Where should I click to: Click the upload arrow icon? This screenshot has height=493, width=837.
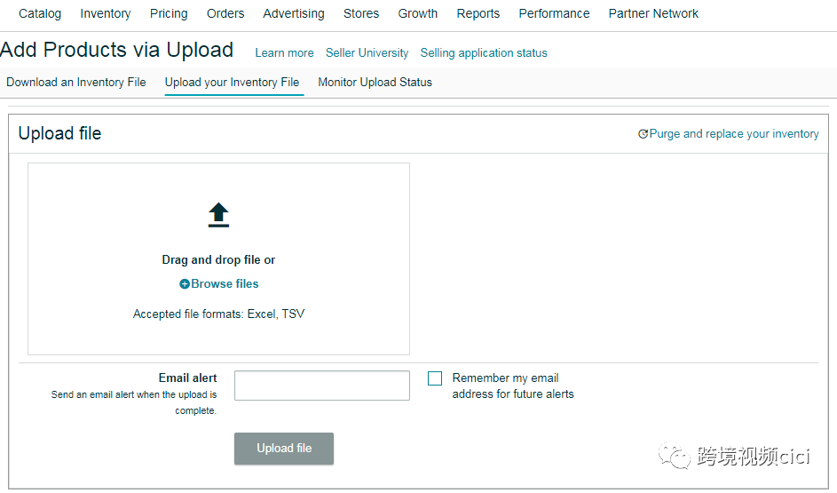[x=218, y=215]
